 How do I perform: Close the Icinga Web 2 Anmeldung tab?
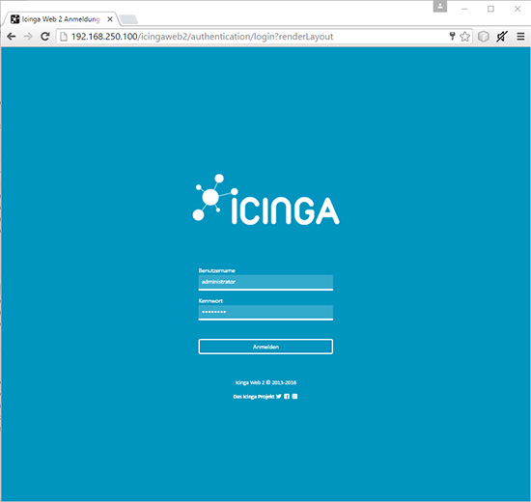coord(110,19)
